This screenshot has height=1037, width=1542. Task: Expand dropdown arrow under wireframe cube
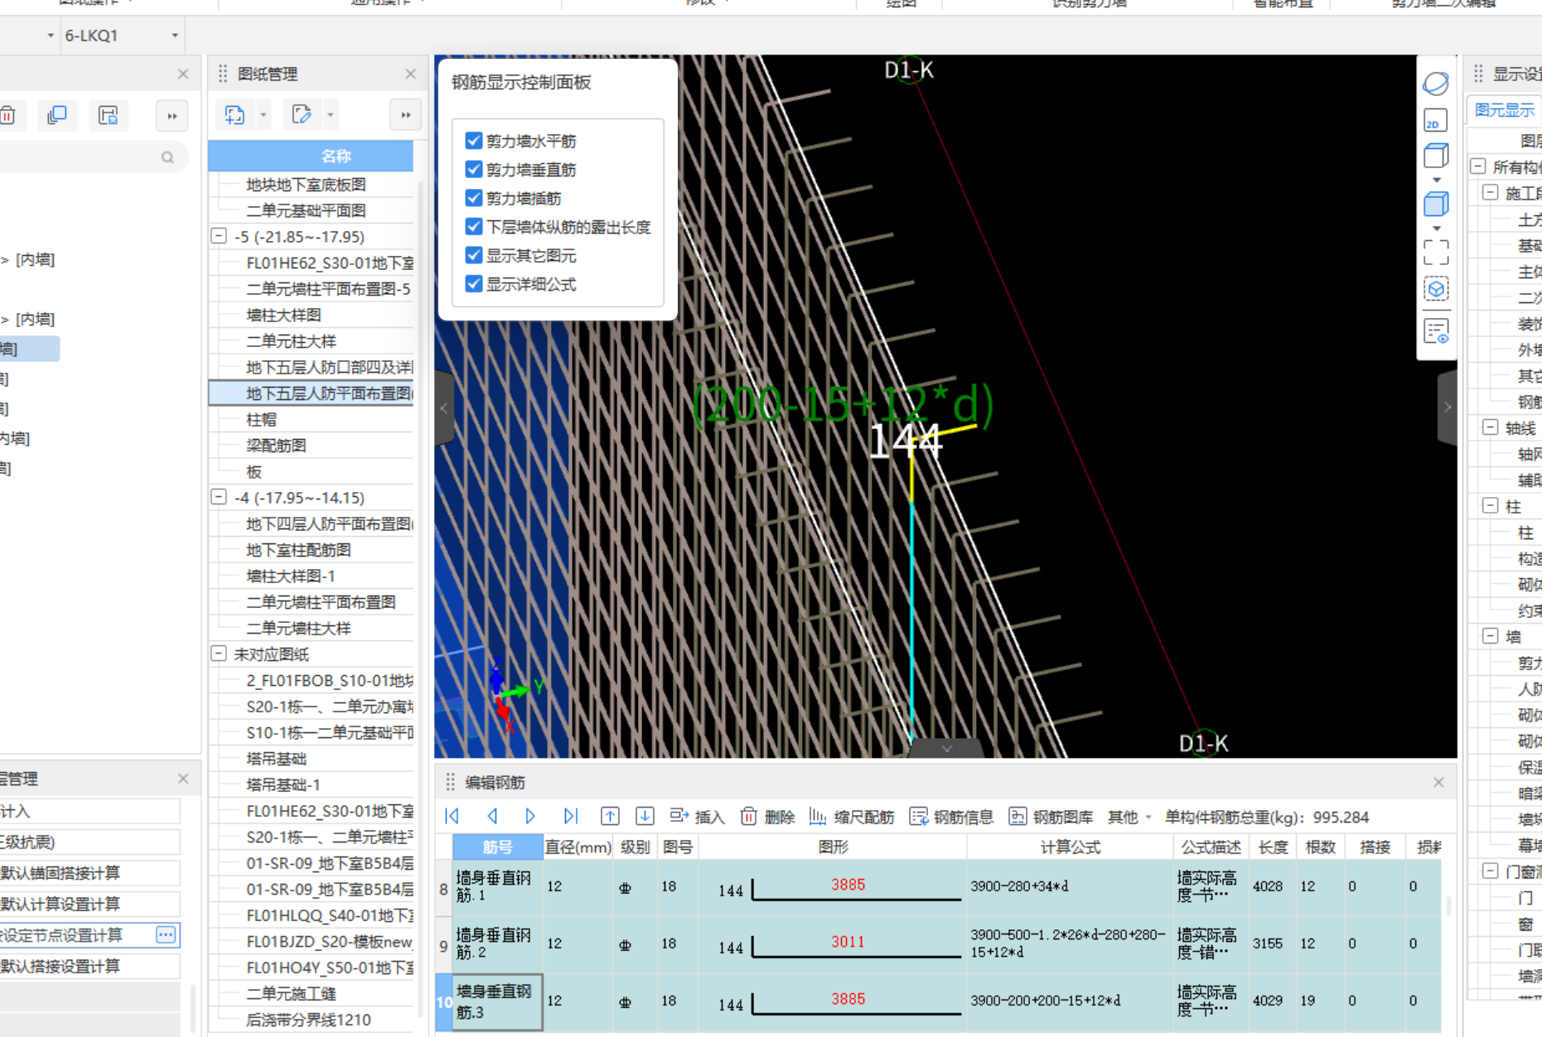(x=1437, y=180)
